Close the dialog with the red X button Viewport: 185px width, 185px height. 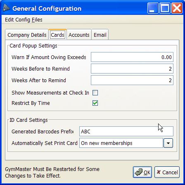coord(177,8)
